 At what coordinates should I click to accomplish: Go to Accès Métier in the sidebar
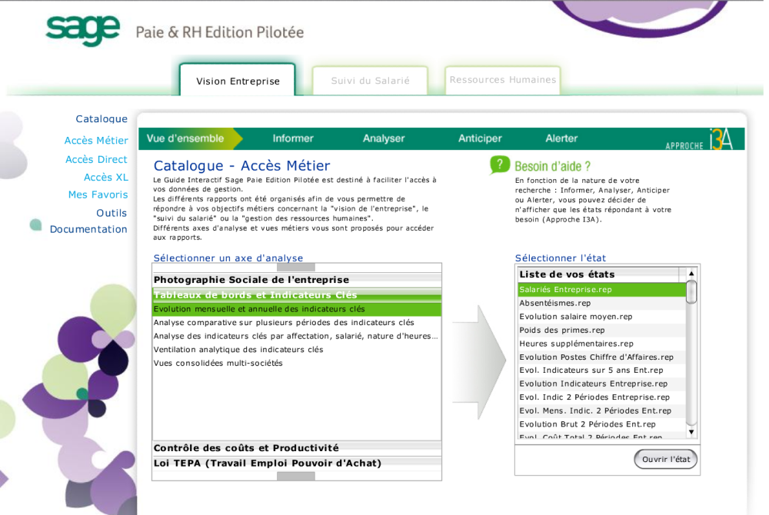pyautogui.click(x=96, y=141)
